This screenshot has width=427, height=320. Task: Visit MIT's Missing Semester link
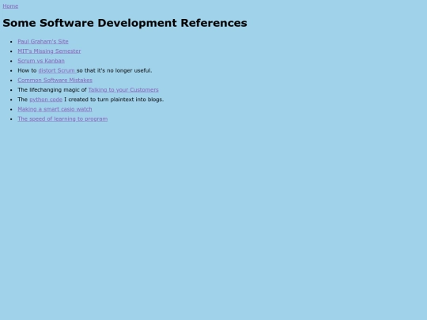click(49, 51)
